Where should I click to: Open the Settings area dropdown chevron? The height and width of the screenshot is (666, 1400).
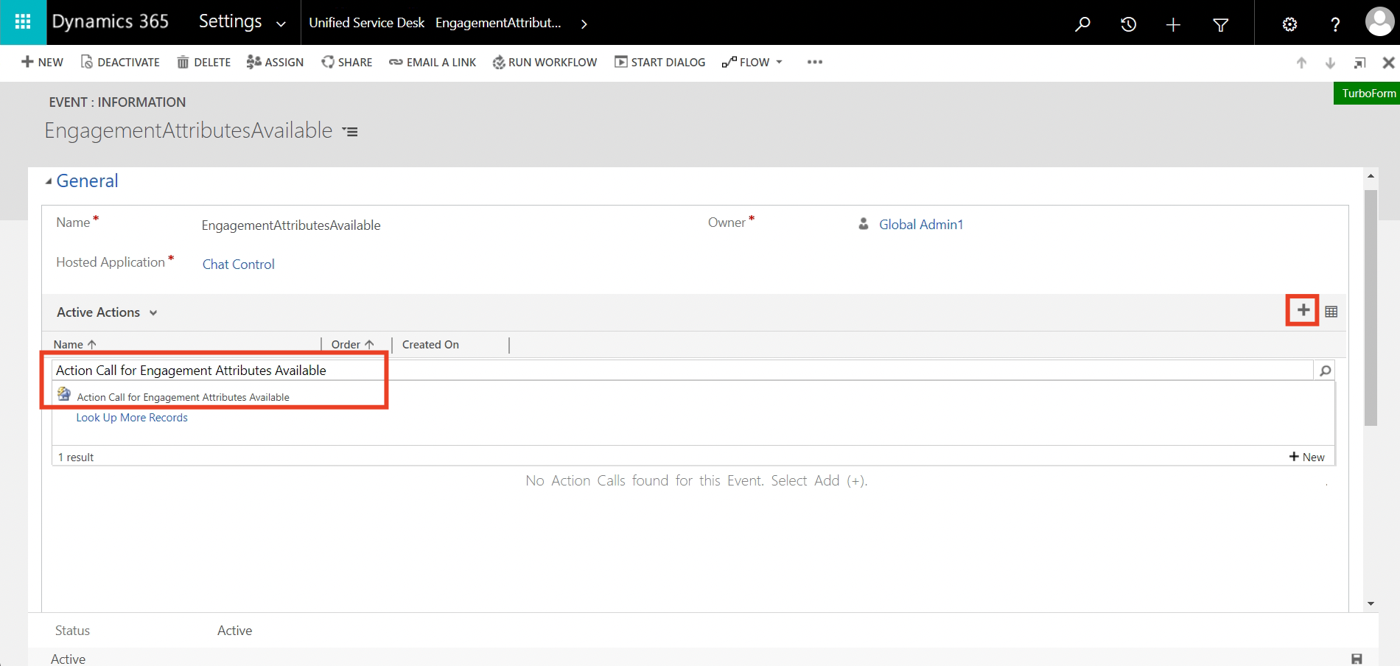point(281,24)
